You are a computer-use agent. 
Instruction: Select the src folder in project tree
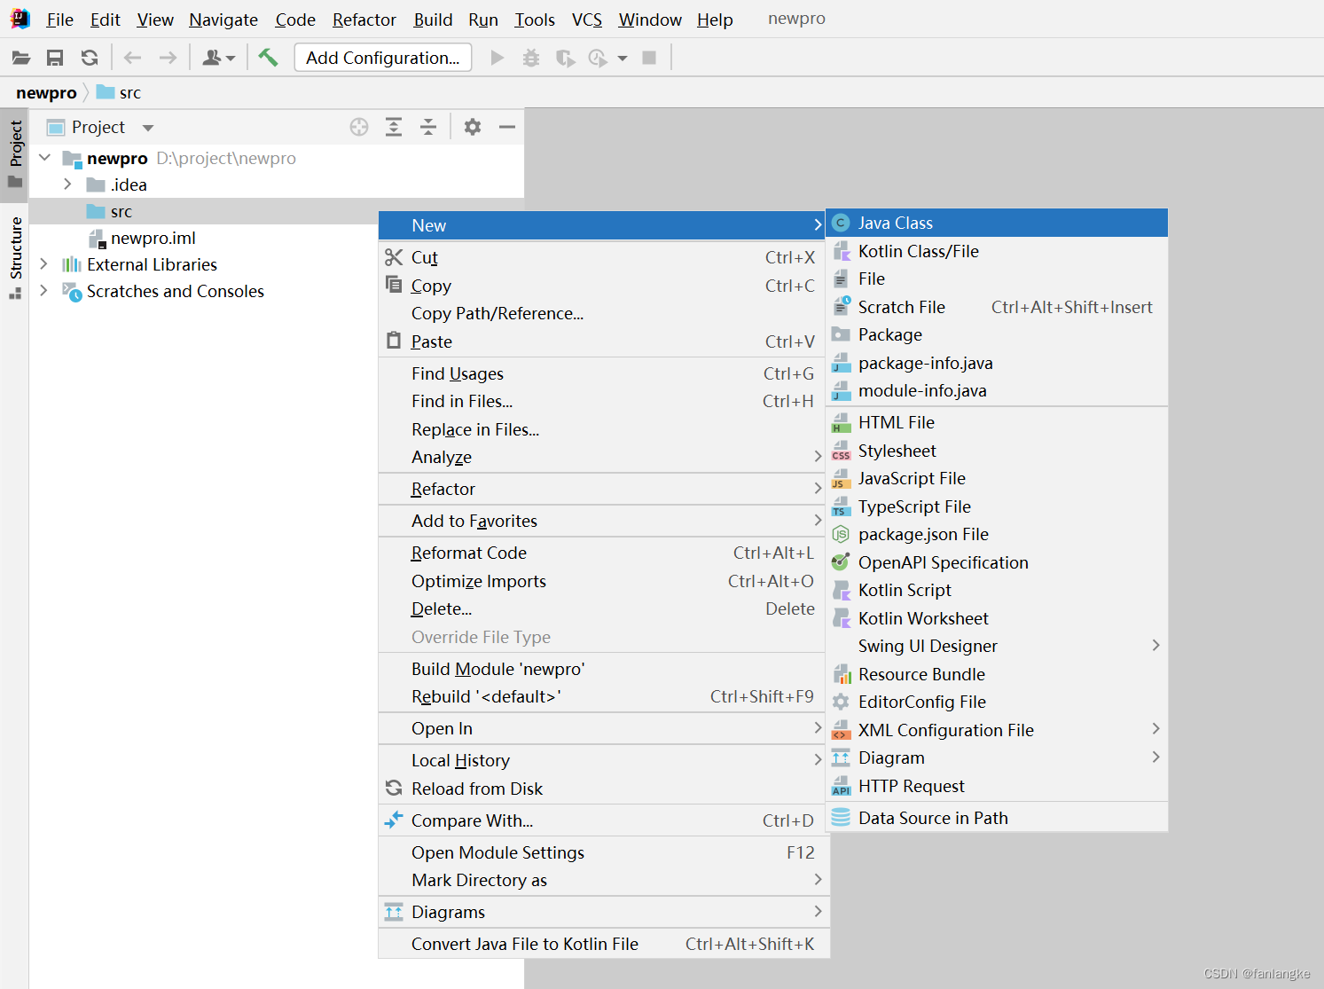[121, 211]
